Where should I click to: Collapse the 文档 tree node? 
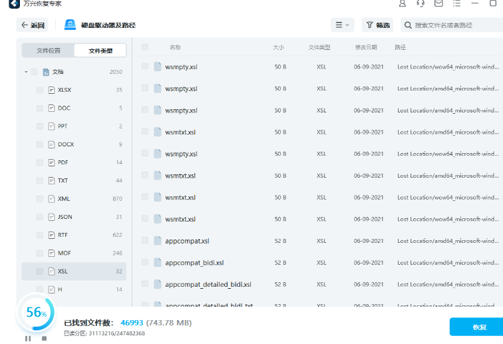[x=26, y=72]
